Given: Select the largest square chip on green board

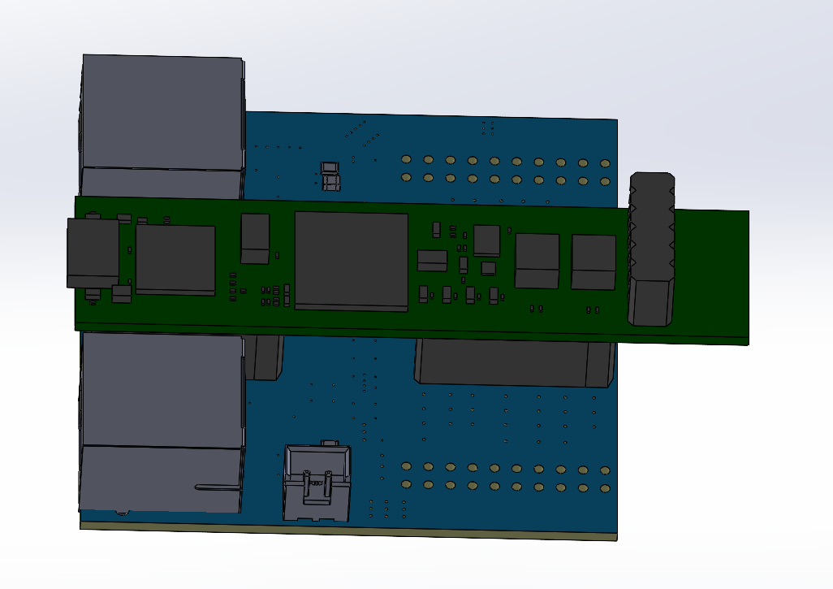Looking at the screenshot, I should (x=351, y=260).
